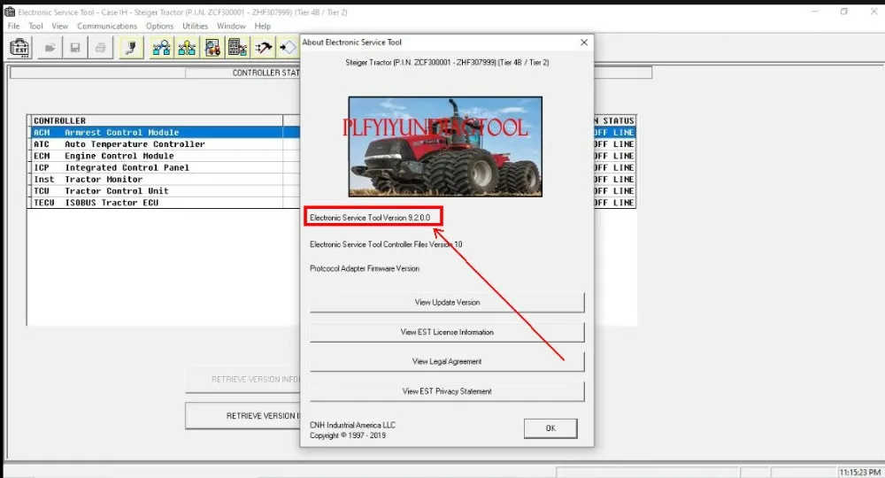
Task: Select the ATC Auto Temperature Controller row
Action: pos(164,144)
